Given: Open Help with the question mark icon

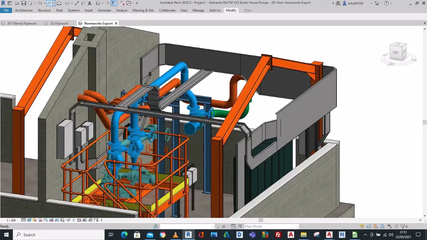Looking at the screenshot, I should (386, 3).
